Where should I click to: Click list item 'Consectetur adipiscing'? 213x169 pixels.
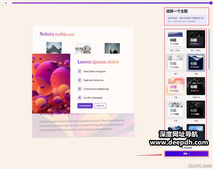(96, 89)
